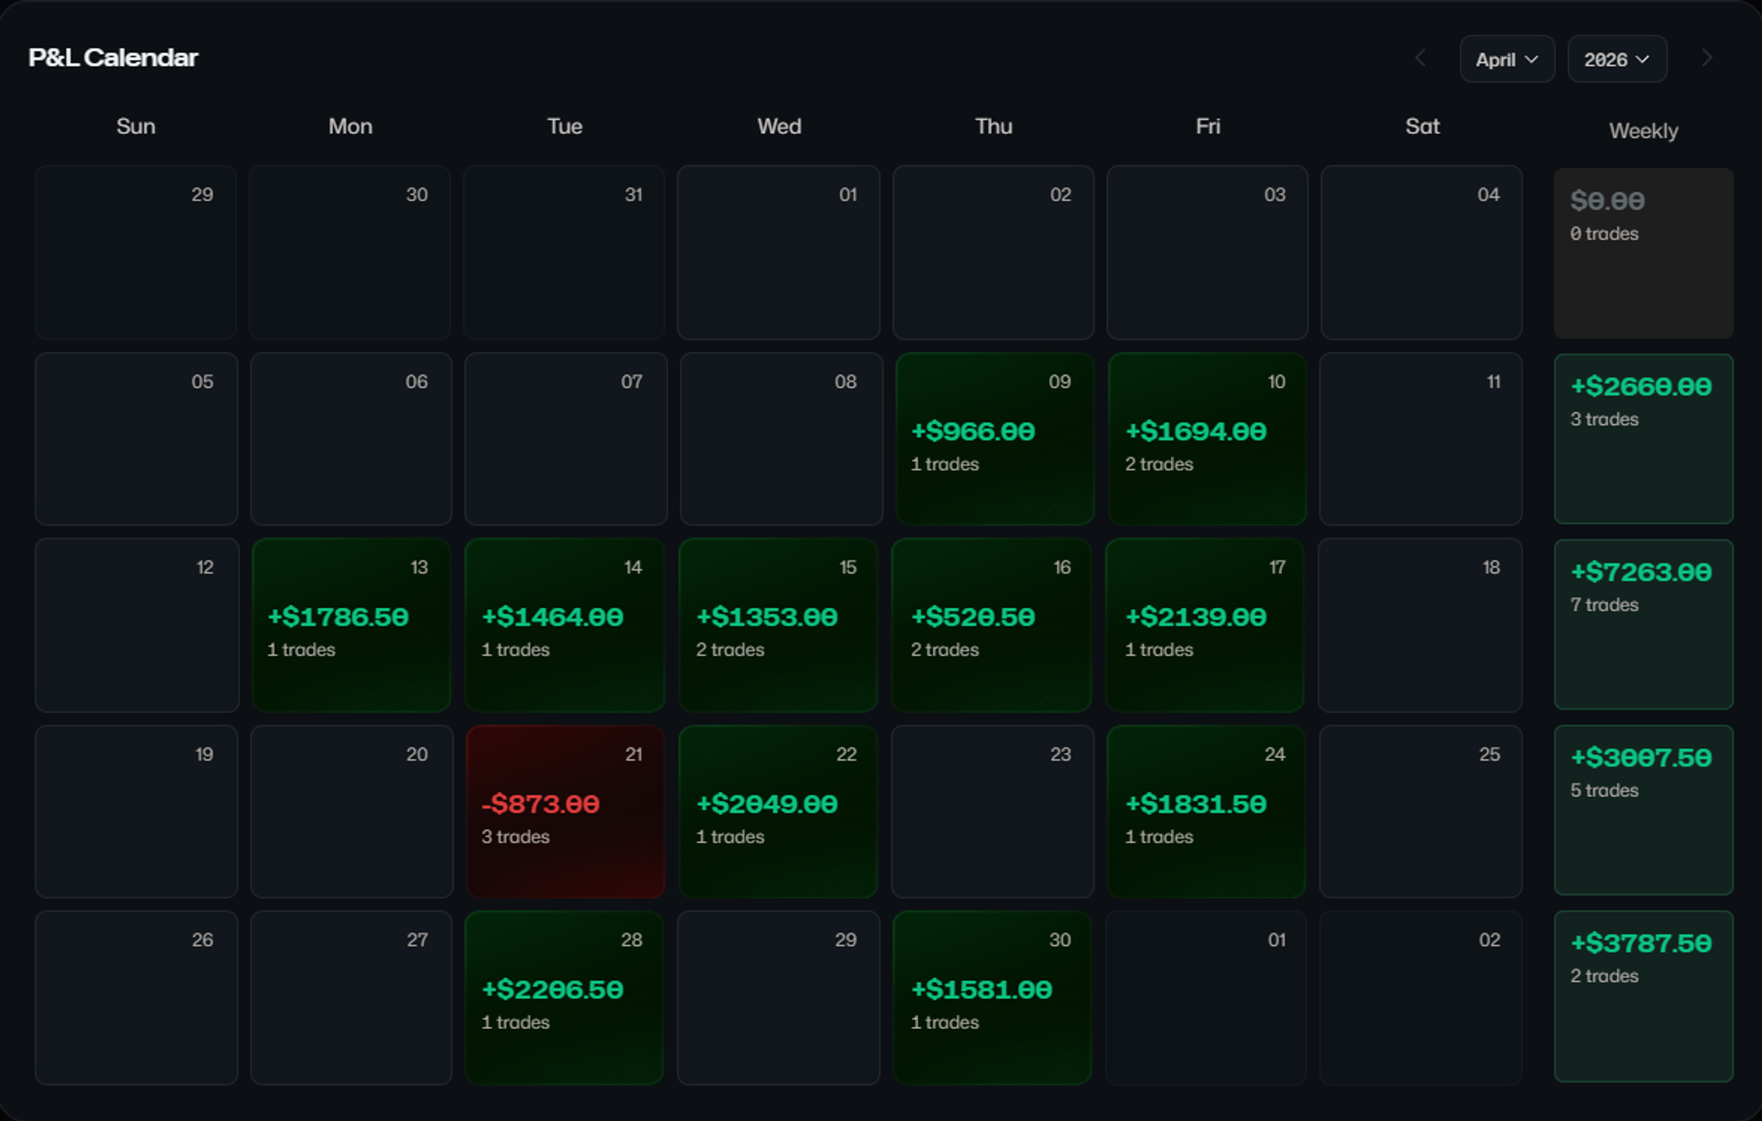Select April 13 cell with +$1786.50
Image resolution: width=1762 pixels, height=1121 pixels.
pos(351,625)
